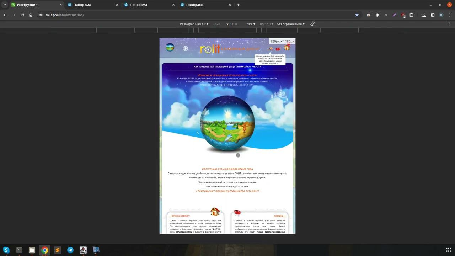The image size is (455, 256).
Task: Open the red shopping cart in site header
Action: pos(278,49)
